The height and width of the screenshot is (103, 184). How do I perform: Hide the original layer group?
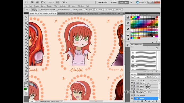(132, 95)
